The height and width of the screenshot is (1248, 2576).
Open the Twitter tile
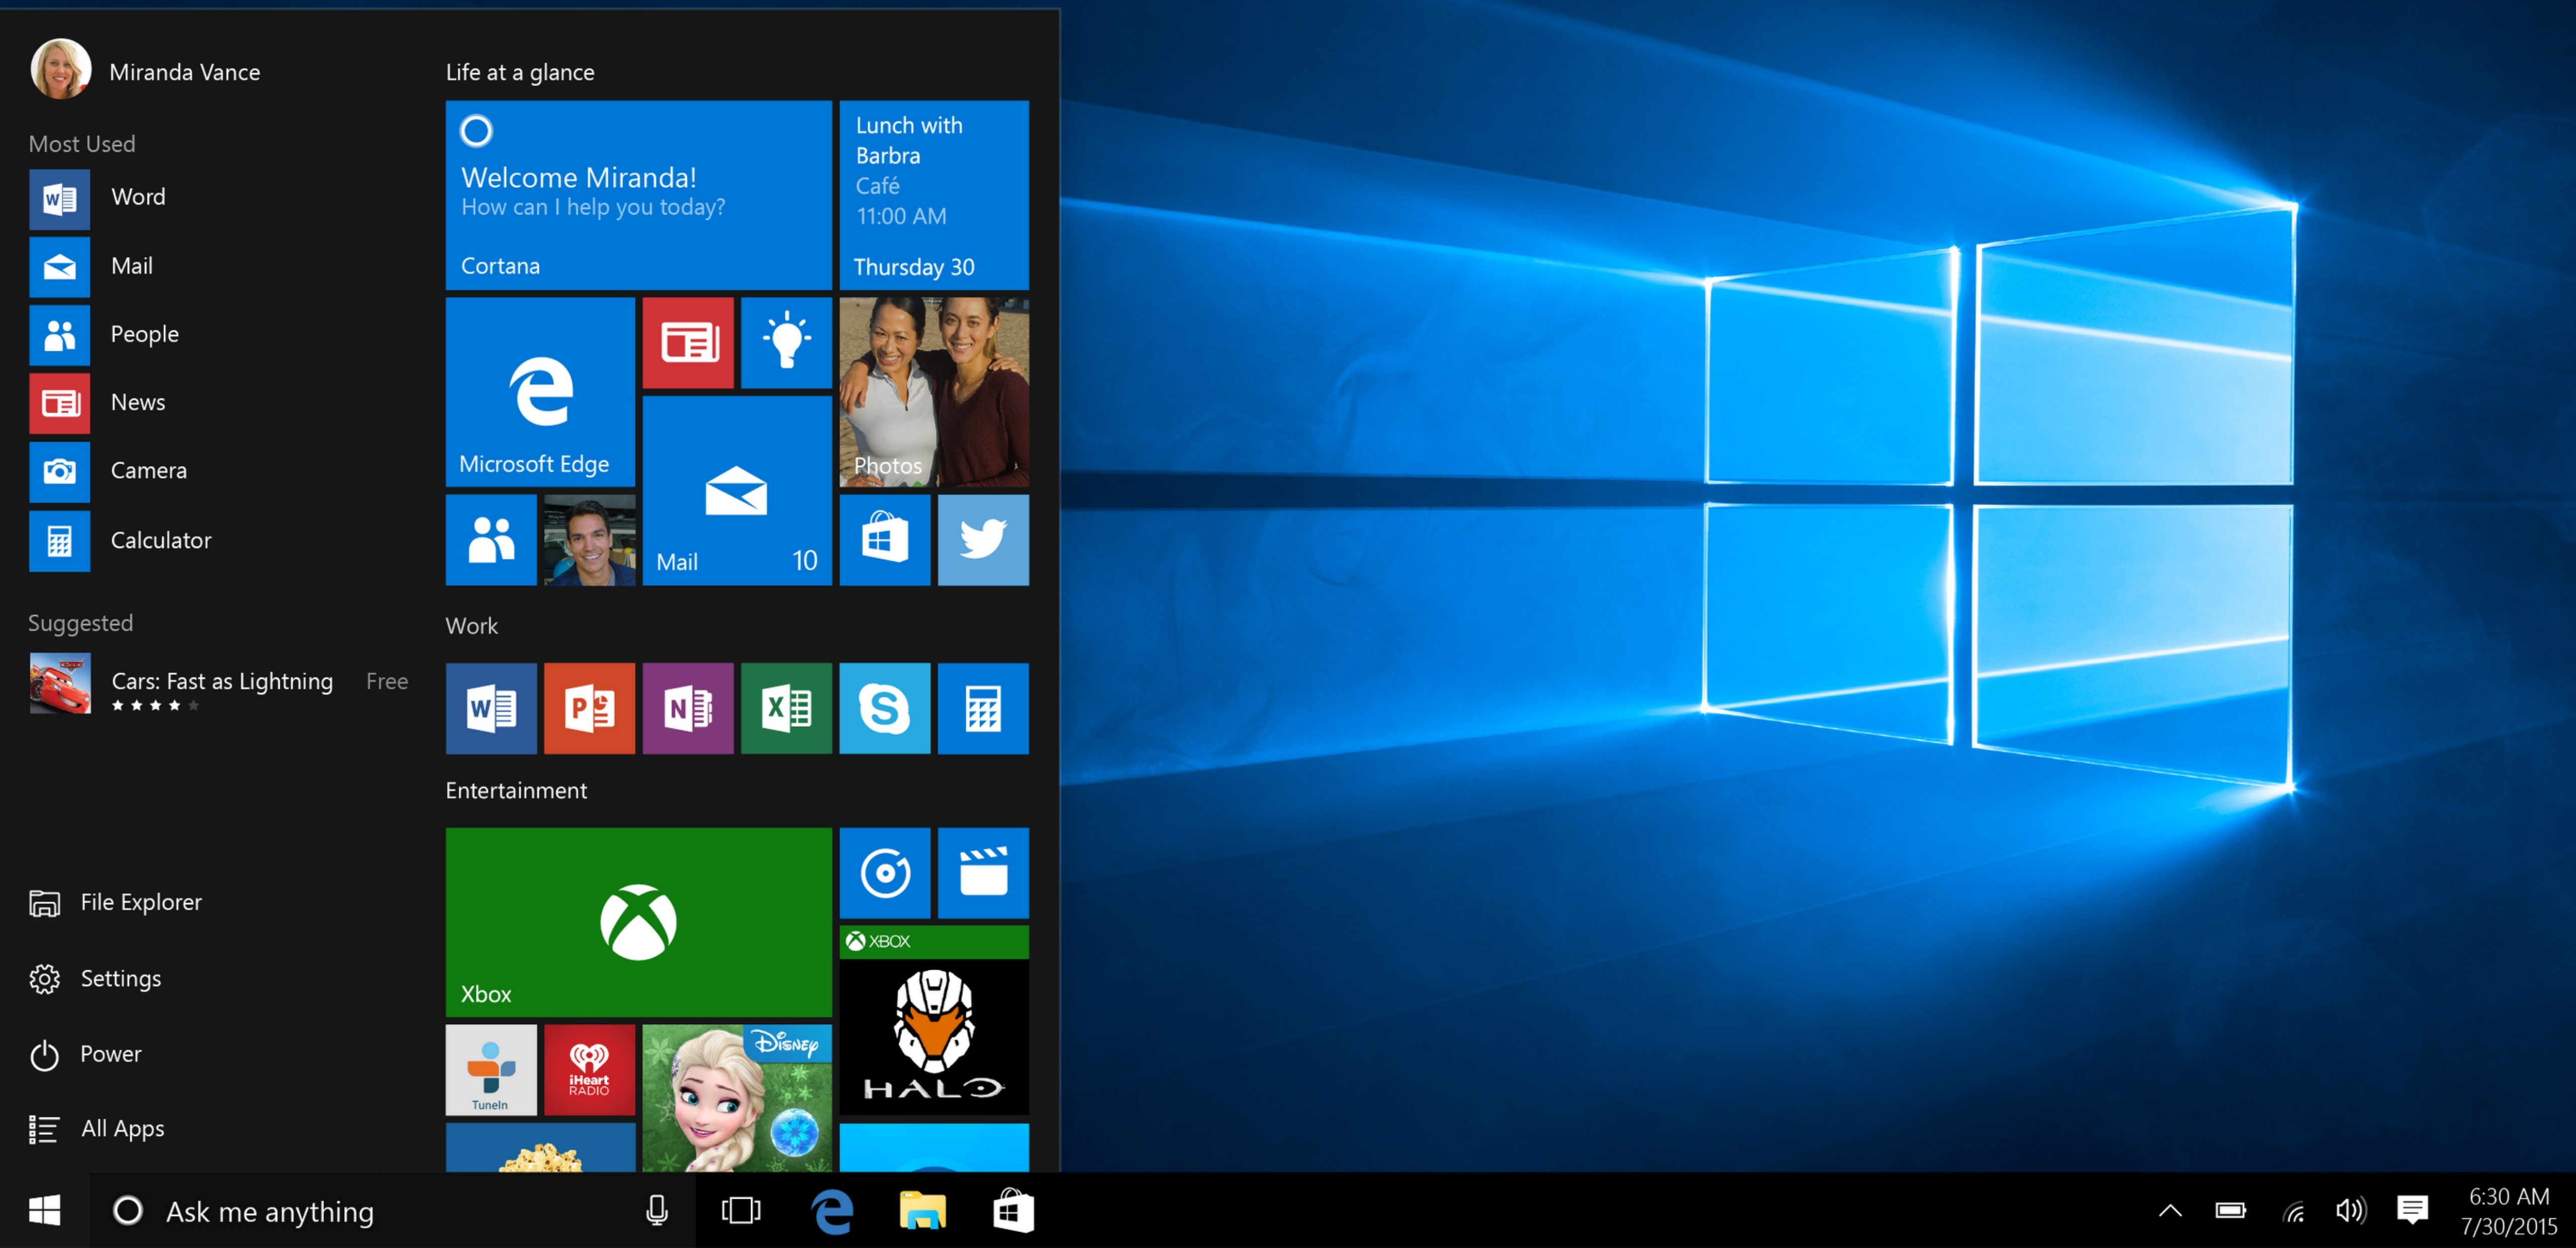click(983, 540)
